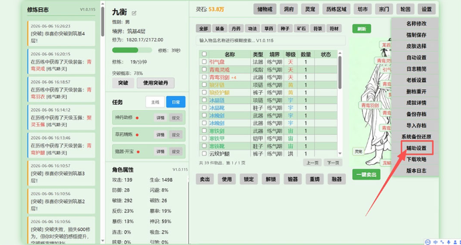Click 上一页 to go to the previous page
Screen dimensions: 461x245
[x=312, y=163]
